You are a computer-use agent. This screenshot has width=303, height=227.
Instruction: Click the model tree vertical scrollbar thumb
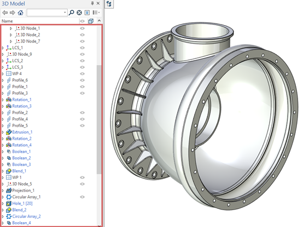tap(99, 120)
